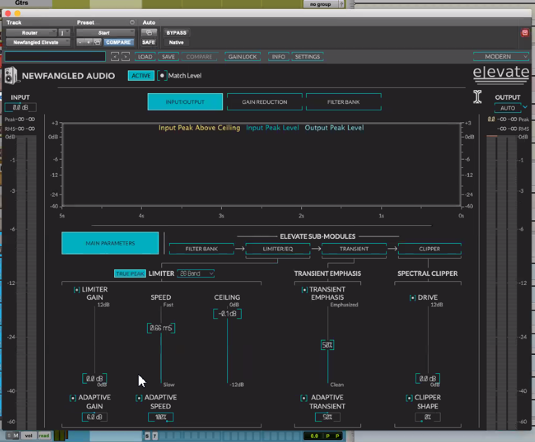Toggle the Clipper Shape enable box

(409, 398)
